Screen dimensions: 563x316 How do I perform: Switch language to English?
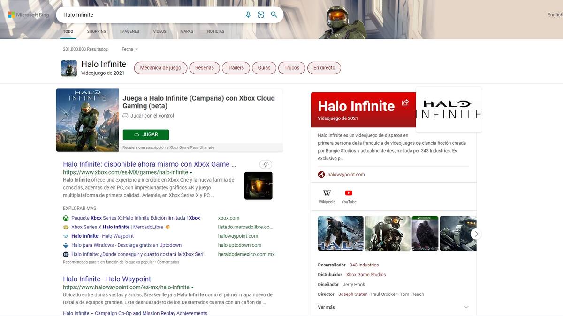point(555,15)
